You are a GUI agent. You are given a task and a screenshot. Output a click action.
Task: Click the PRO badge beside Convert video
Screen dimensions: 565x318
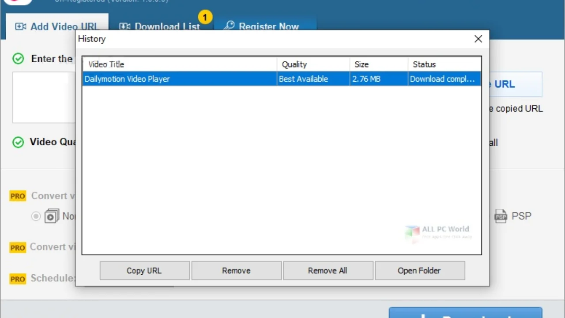pyautogui.click(x=18, y=196)
